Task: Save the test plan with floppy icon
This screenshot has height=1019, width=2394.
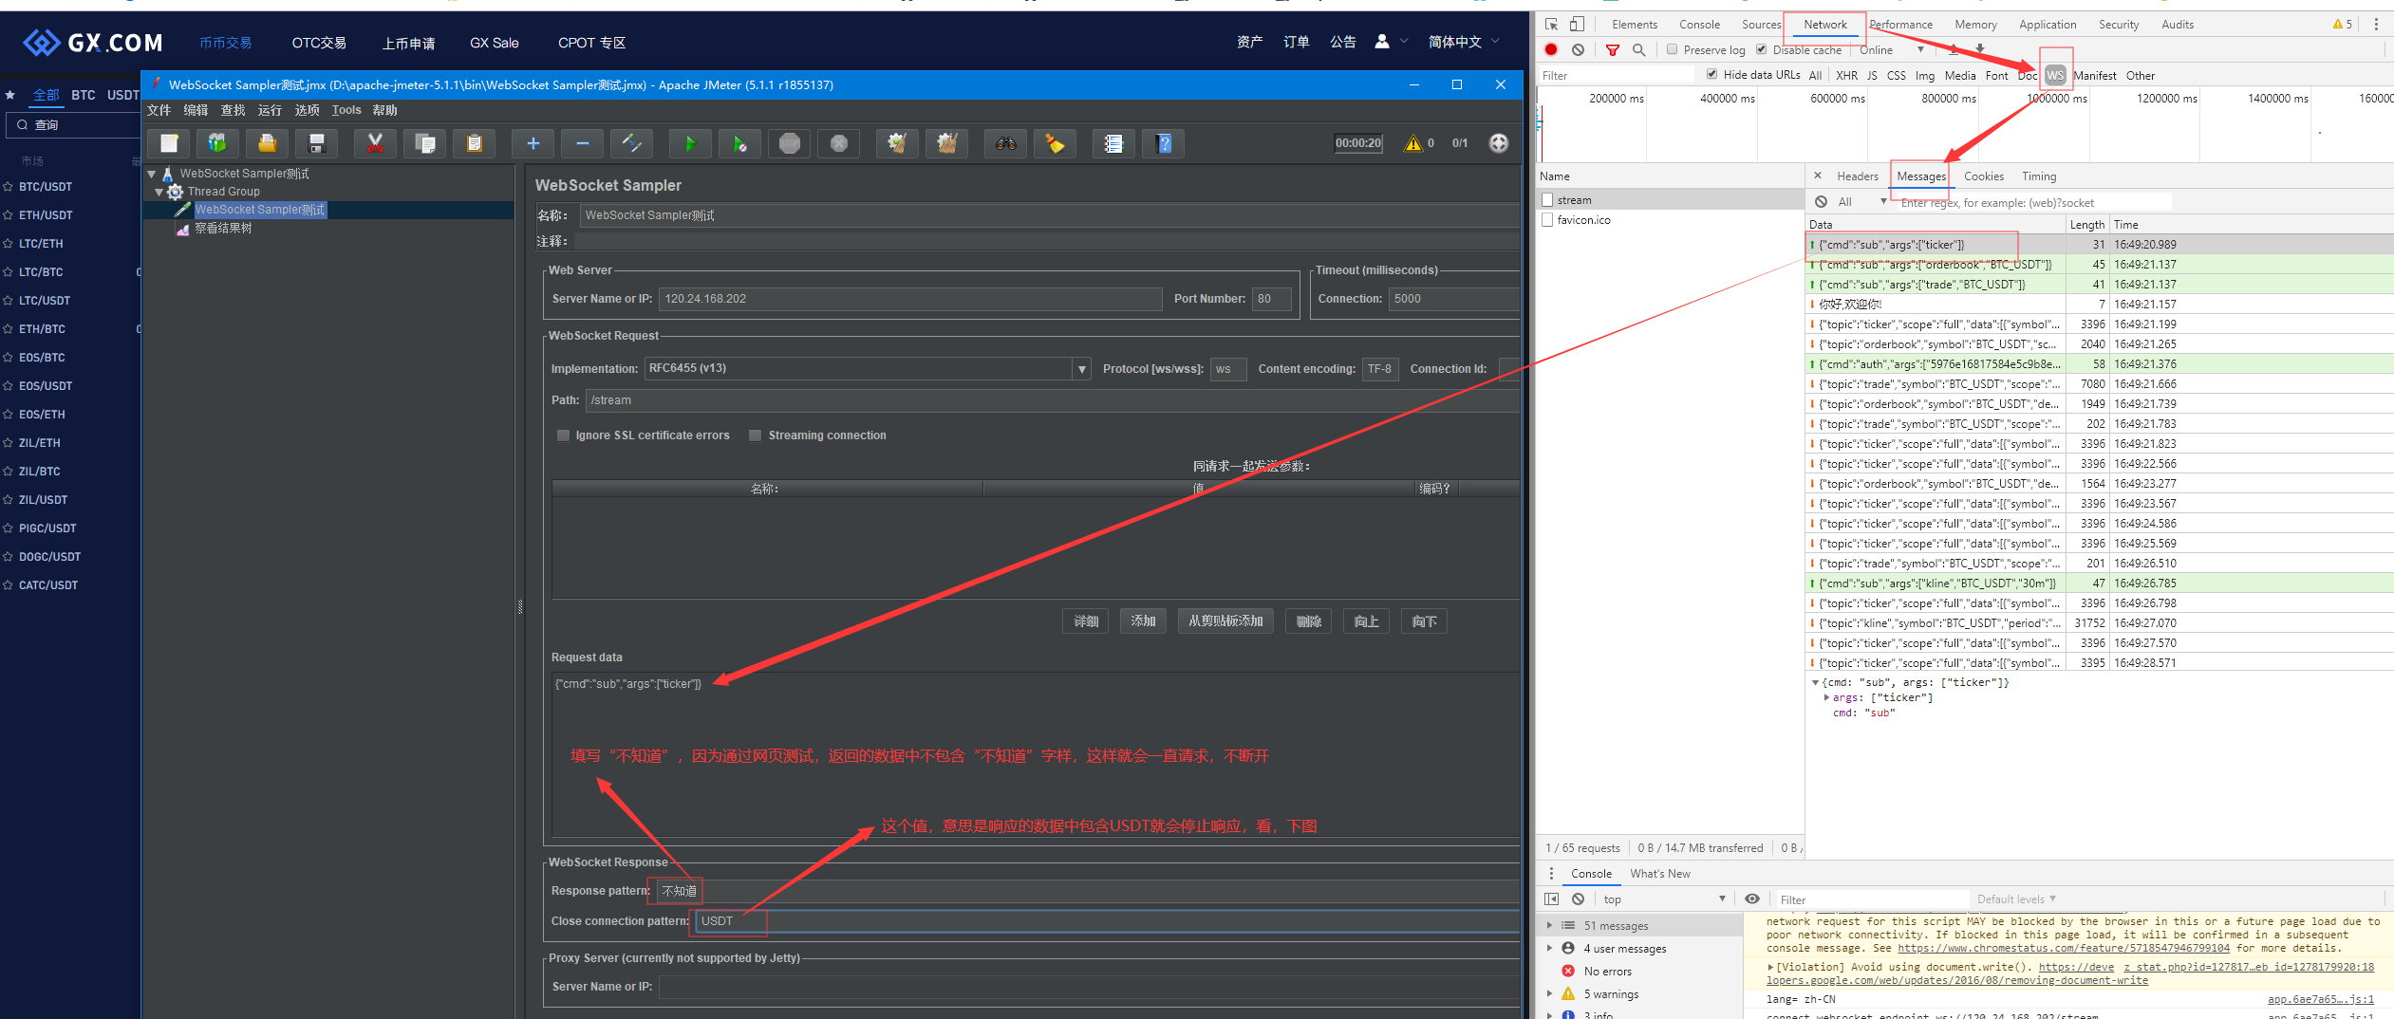Action: [x=317, y=143]
